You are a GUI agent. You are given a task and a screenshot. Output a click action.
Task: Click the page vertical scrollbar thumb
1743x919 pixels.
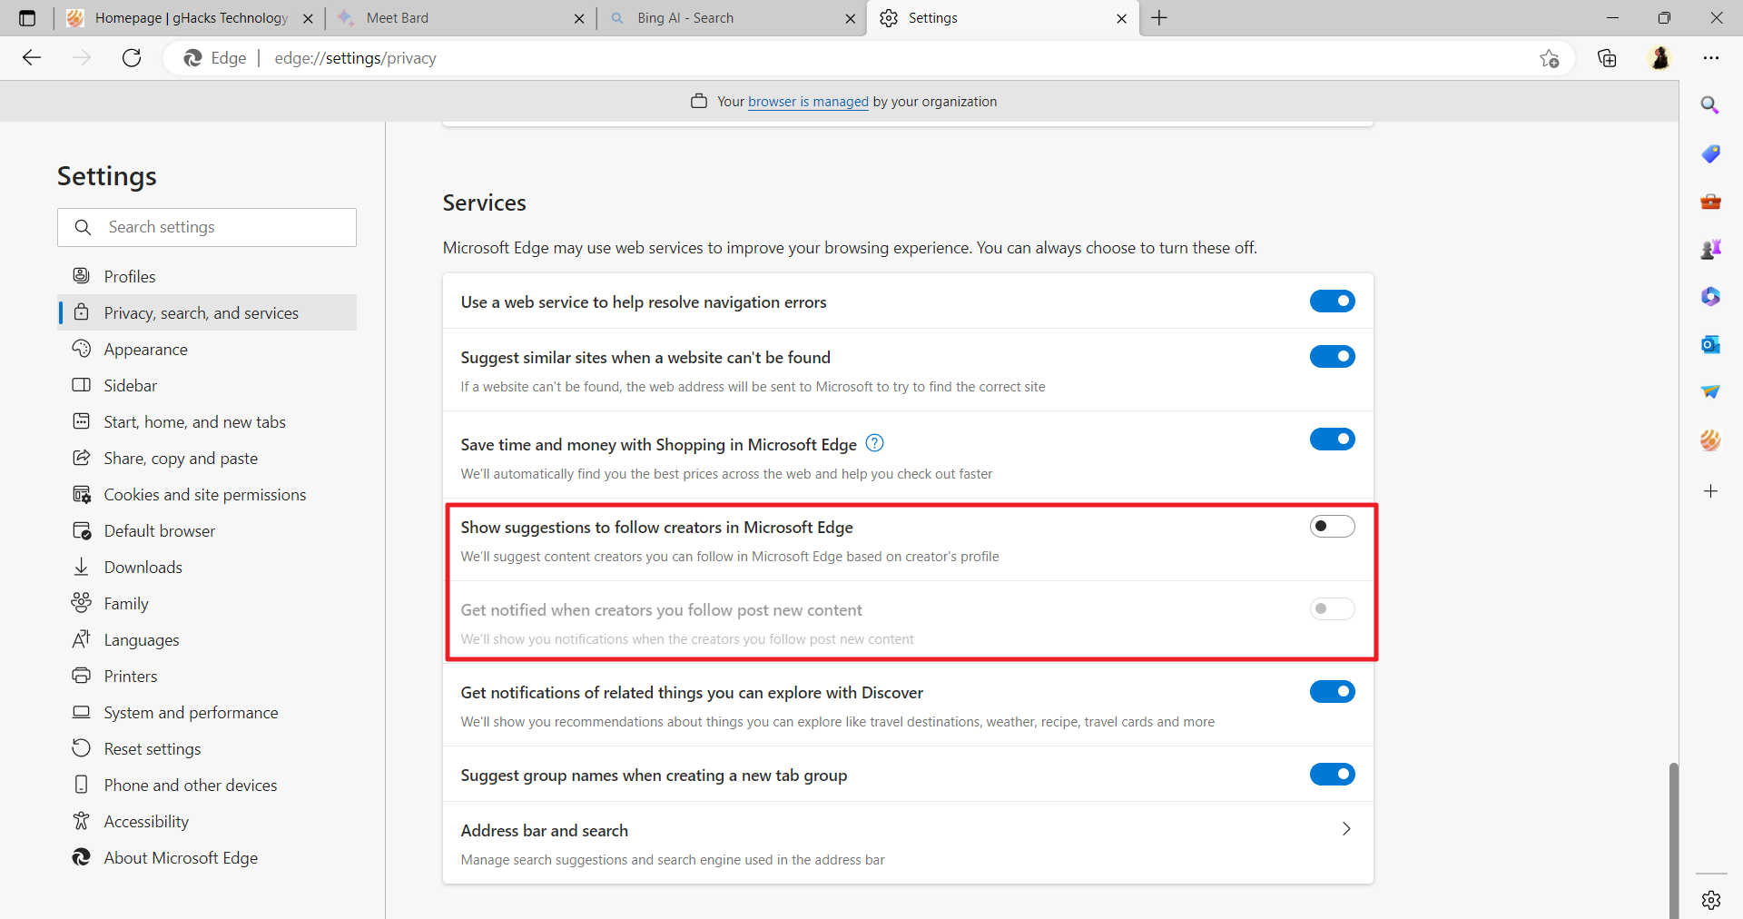coord(1673,840)
